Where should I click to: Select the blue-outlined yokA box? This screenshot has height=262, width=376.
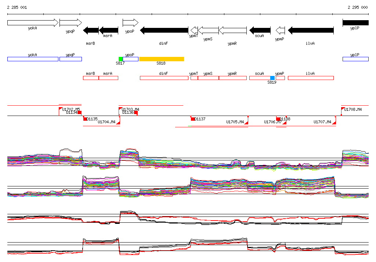click(32, 59)
